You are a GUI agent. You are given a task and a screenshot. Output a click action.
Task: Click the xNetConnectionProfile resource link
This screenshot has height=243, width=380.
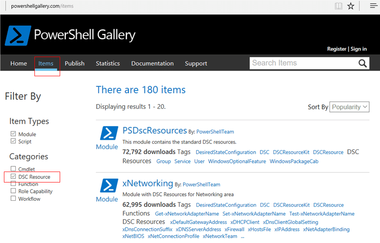[173, 236]
